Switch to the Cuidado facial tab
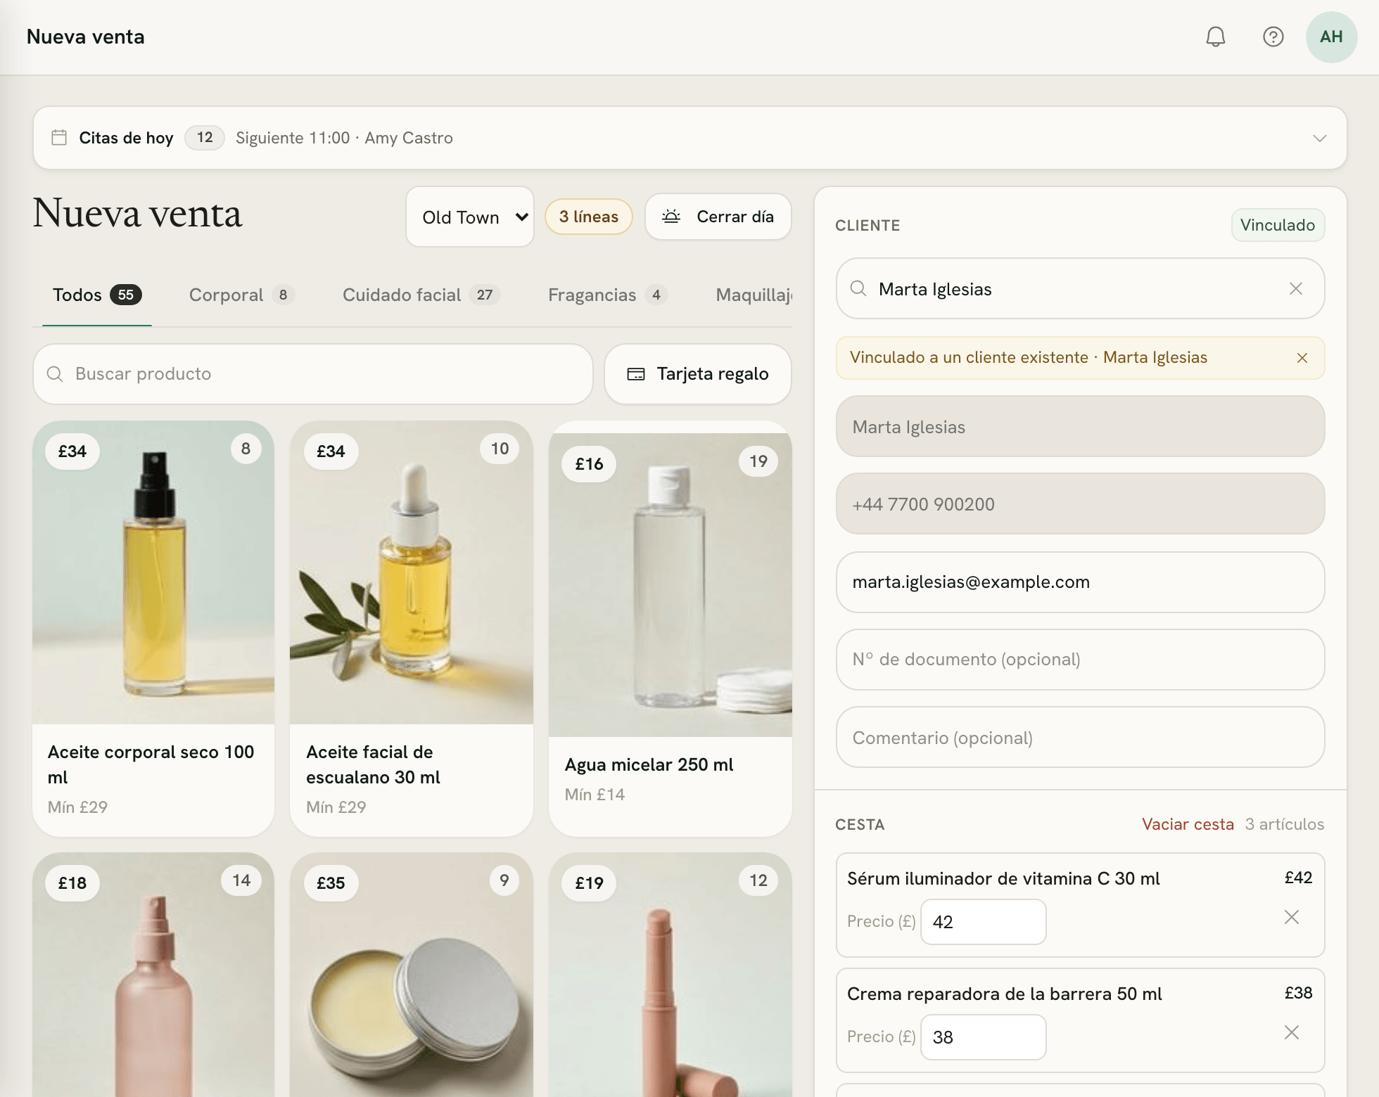1379x1097 pixels. (x=421, y=295)
